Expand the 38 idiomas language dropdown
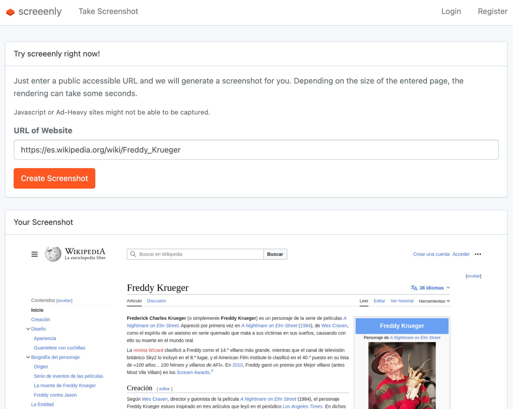This screenshot has height=409, width=513. [431, 288]
